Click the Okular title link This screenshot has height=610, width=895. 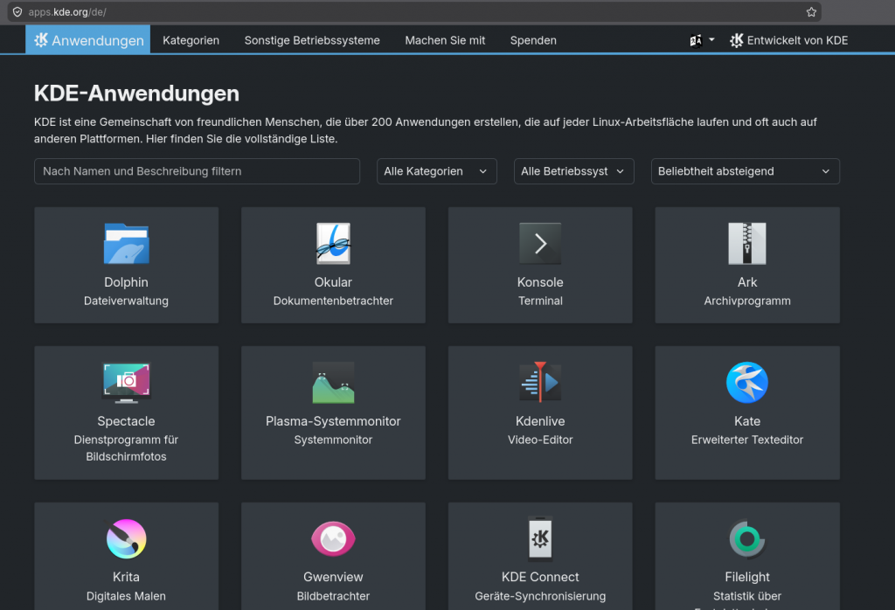coord(333,282)
